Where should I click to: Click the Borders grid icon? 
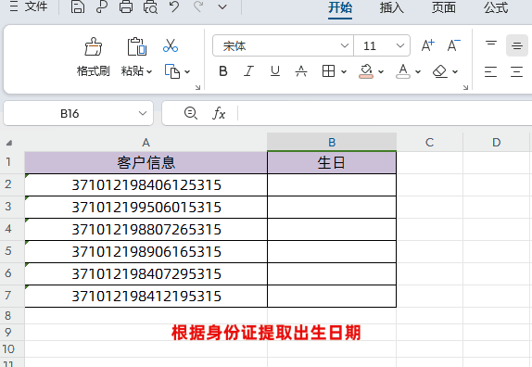click(328, 71)
